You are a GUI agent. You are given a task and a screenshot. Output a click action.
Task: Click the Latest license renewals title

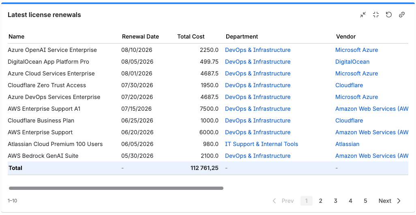pyautogui.click(x=44, y=15)
